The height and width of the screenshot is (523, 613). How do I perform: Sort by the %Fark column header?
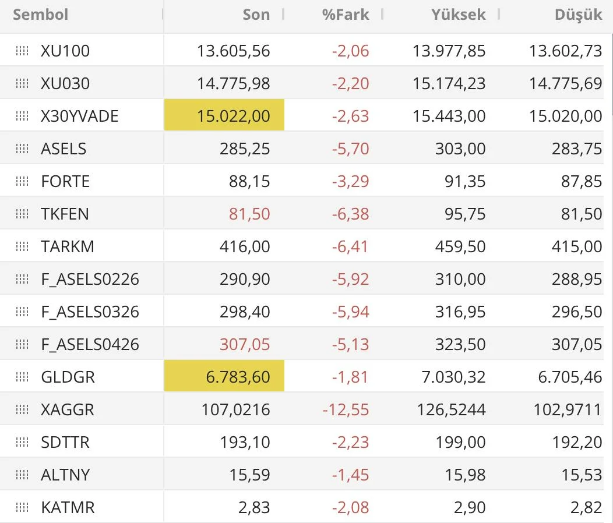[346, 15]
